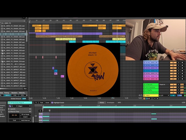186x140 pixels.
Task: Click play icon on 22 HL_USH2_FX track
Action: pos(144,65)
